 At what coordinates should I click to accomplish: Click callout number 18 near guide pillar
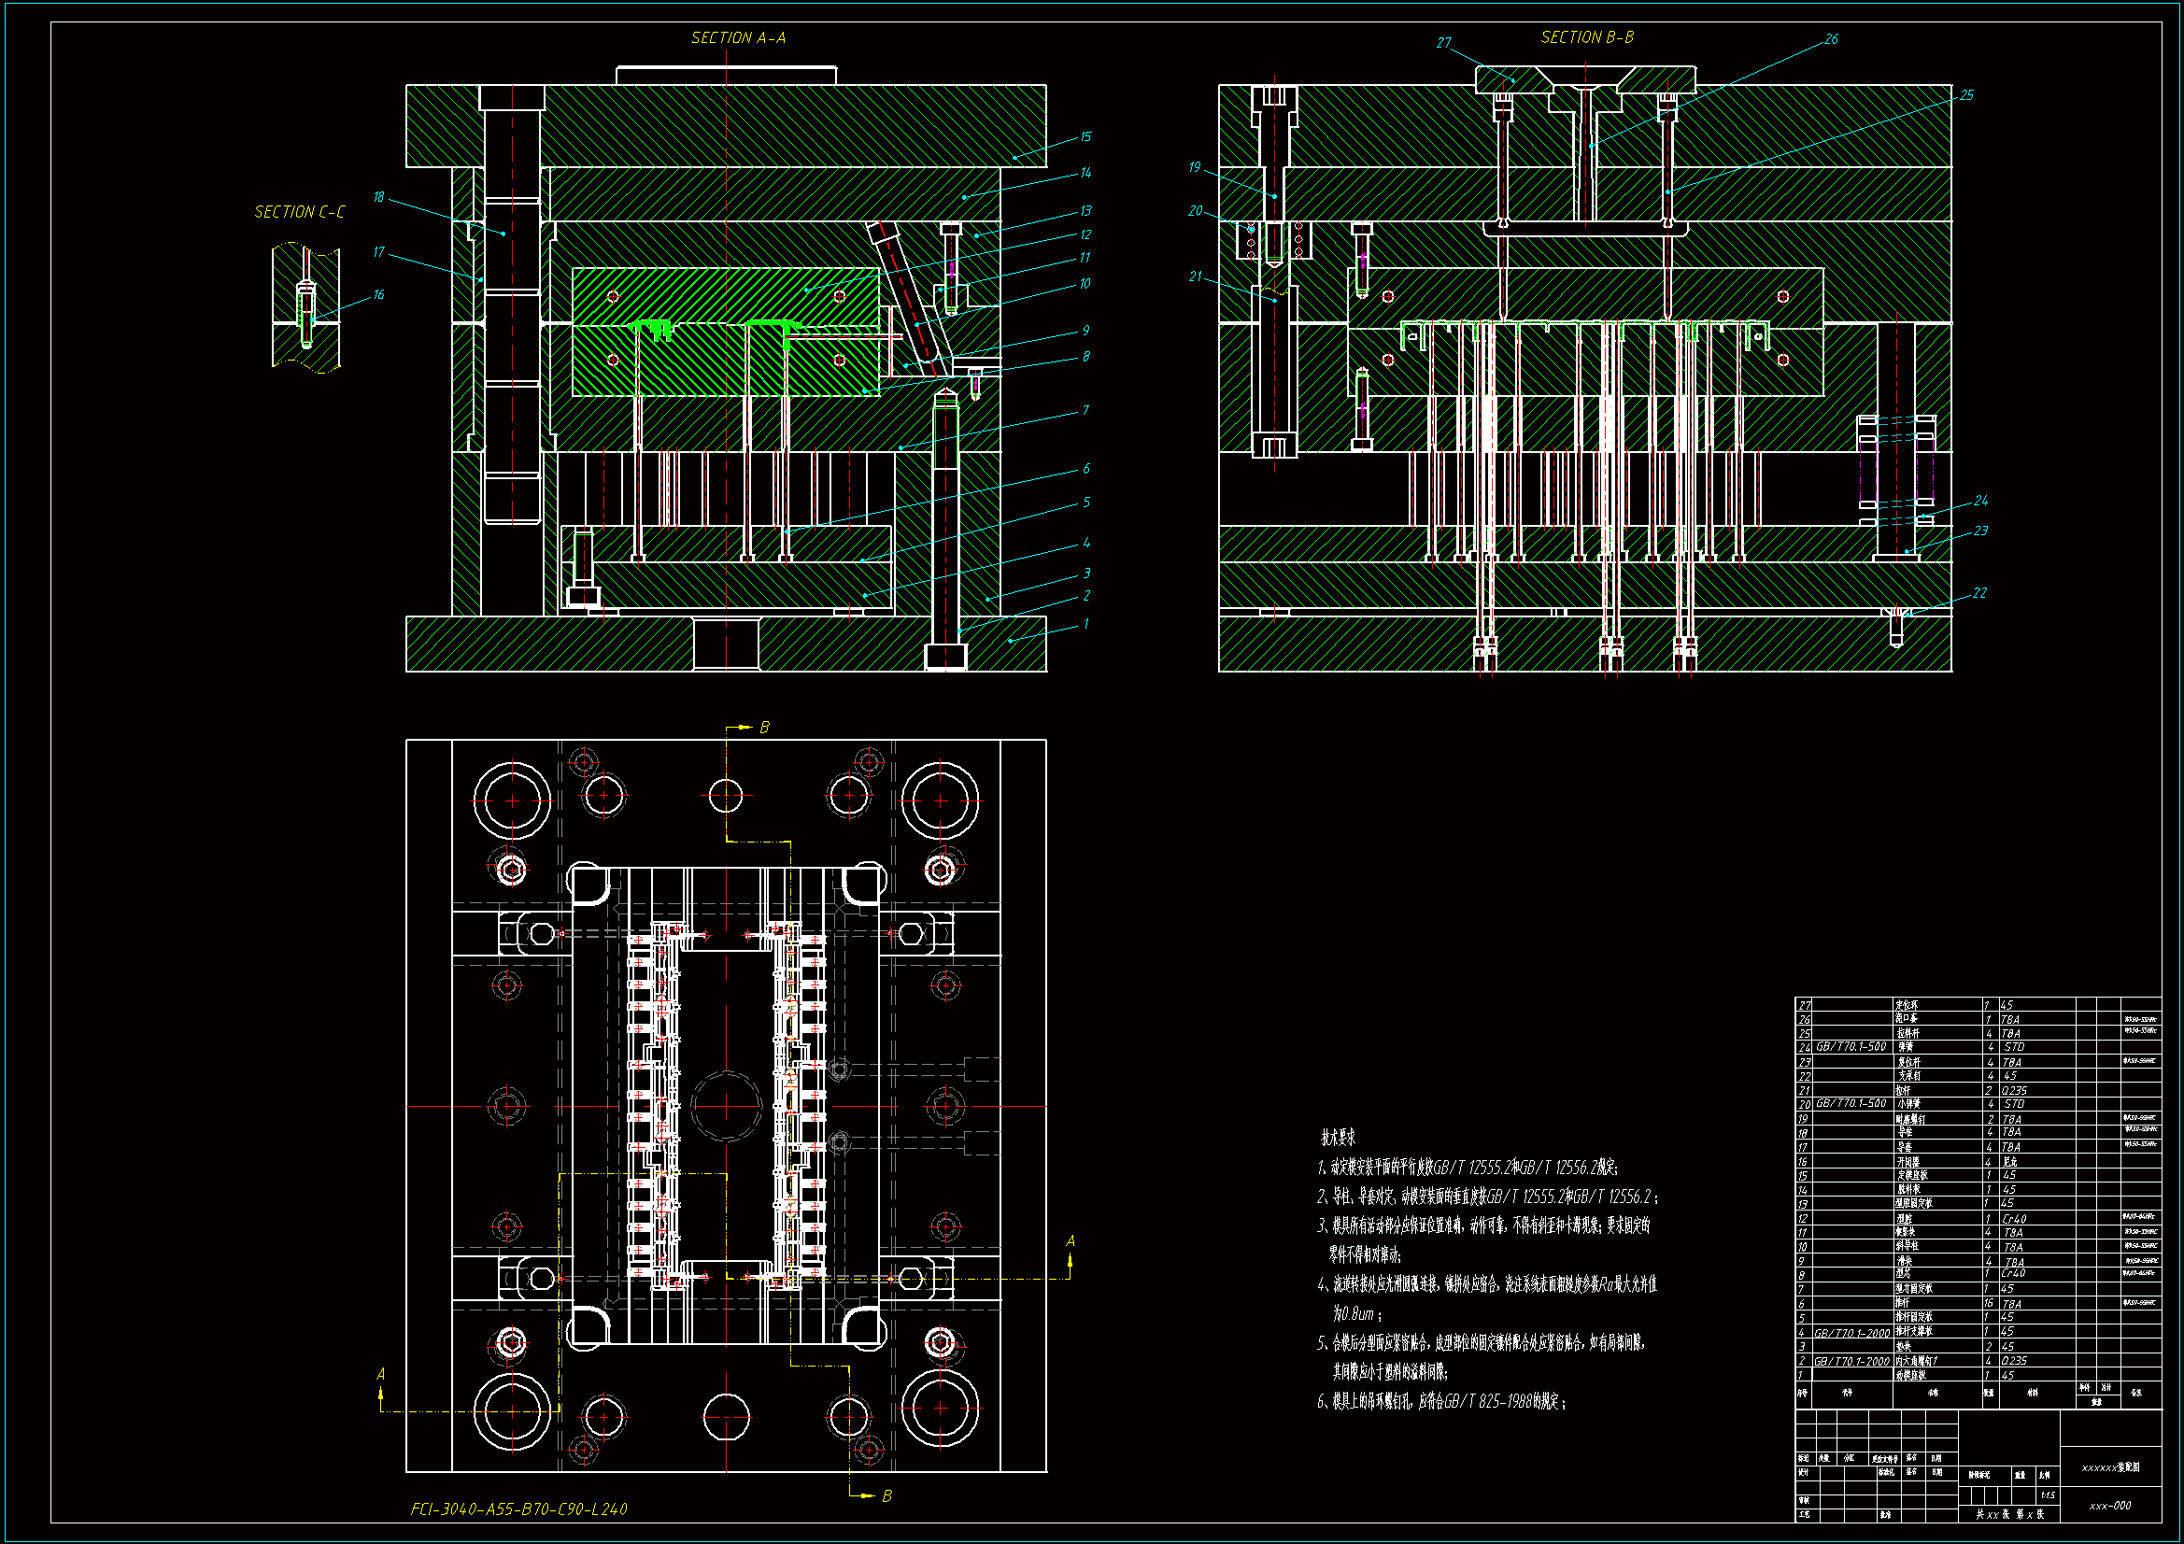[x=378, y=197]
